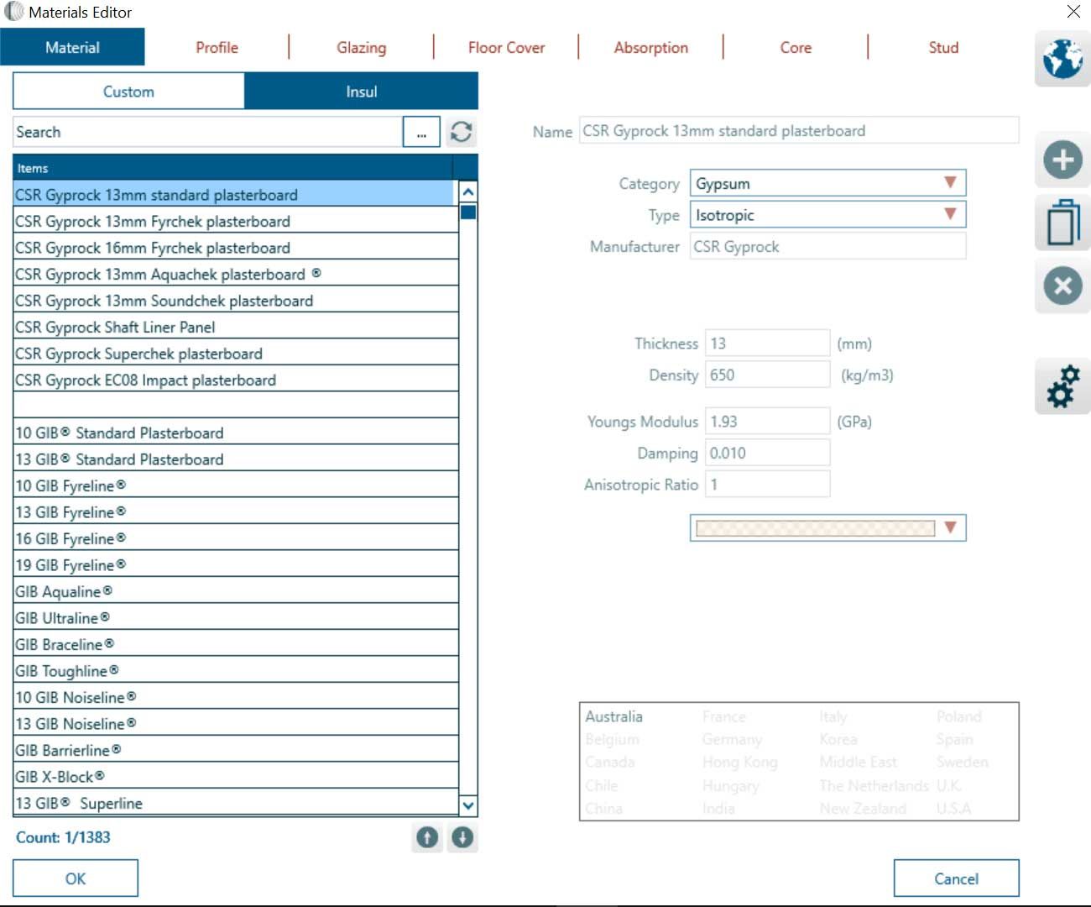
Task: Confirm with the OK button
Action: [76, 878]
